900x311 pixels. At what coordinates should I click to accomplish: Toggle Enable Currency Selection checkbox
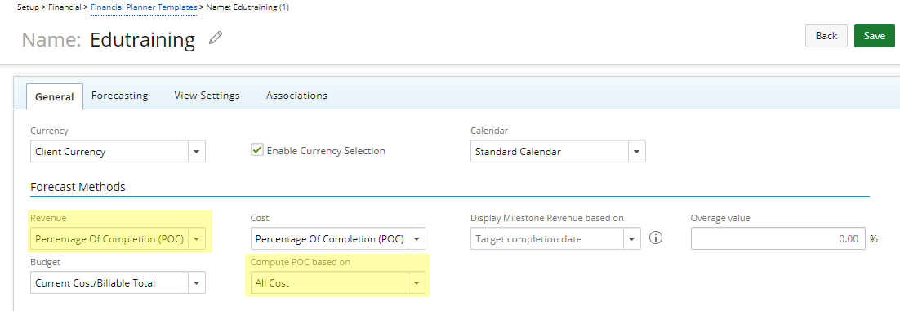click(x=257, y=150)
